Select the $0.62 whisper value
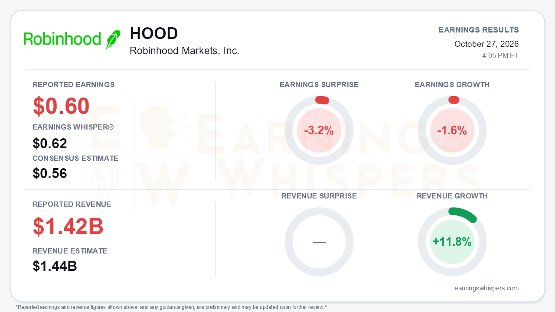The image size is (555, 312). point(50,143)
